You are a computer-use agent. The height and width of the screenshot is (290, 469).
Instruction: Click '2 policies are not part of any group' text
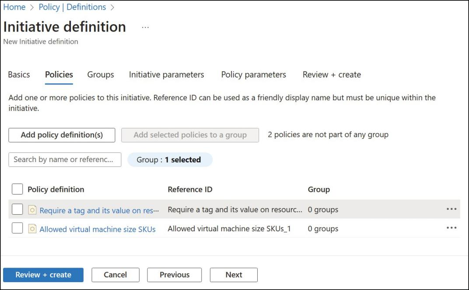(328, 135)
